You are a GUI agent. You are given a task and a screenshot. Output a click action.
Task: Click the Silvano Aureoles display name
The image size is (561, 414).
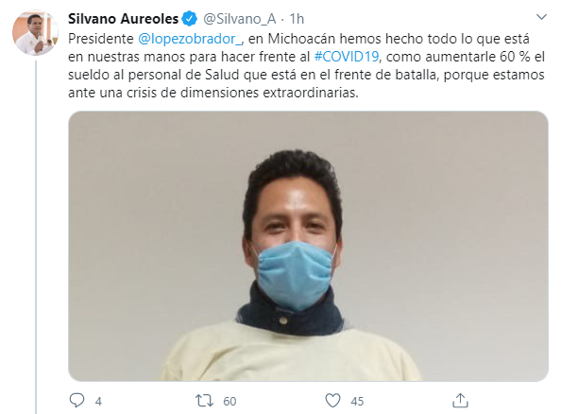[123, 19]
